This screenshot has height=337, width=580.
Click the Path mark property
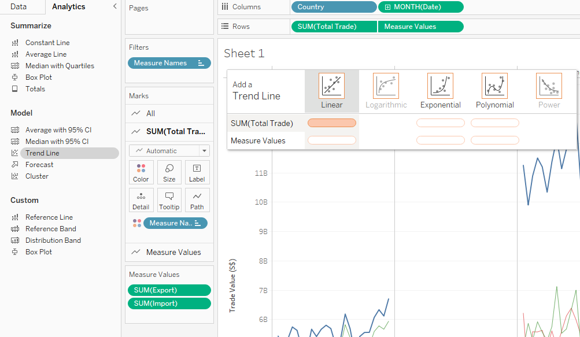tap(197, 200)
